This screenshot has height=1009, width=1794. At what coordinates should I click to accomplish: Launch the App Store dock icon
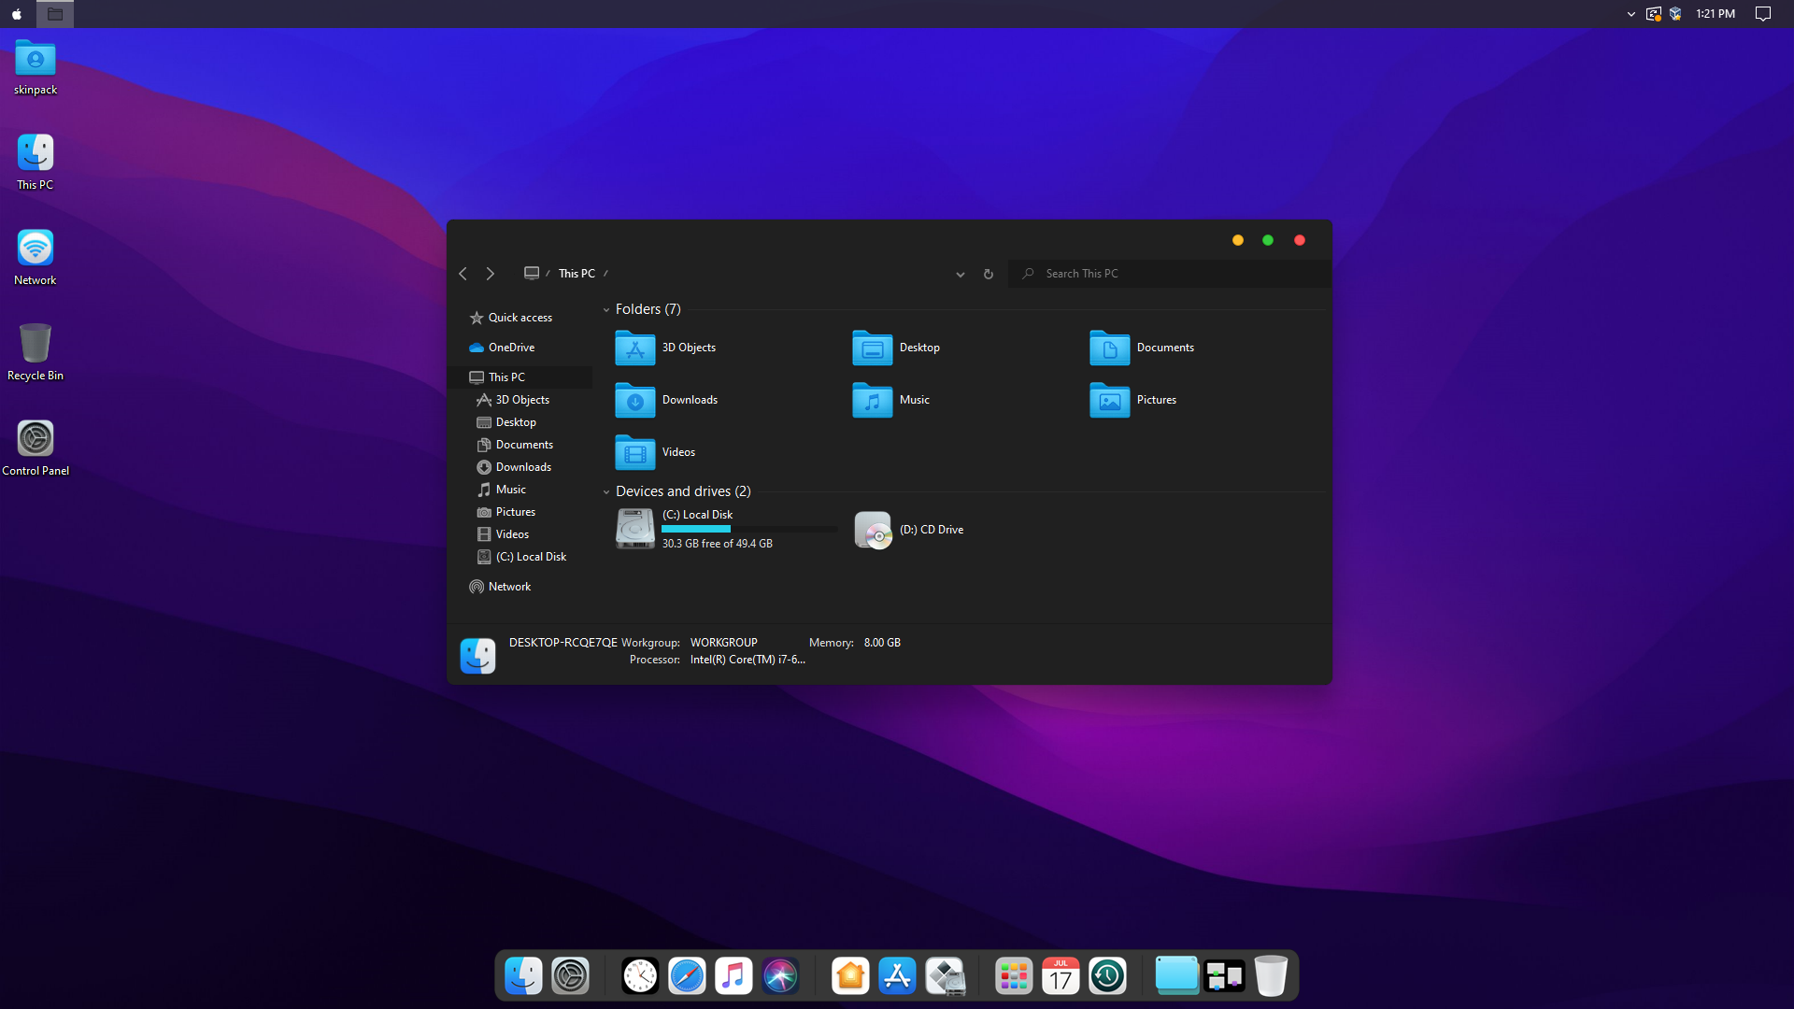coord(897,976)
